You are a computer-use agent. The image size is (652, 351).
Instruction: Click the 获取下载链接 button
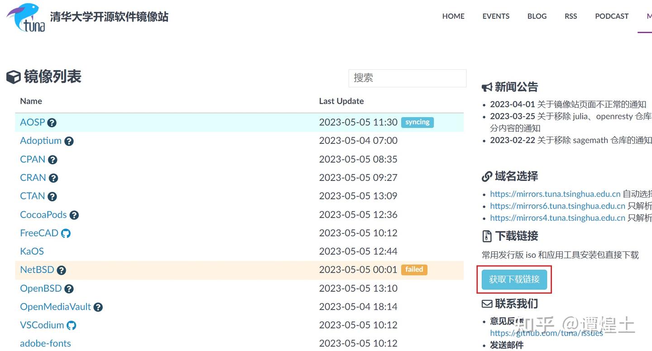coord(514,280)
